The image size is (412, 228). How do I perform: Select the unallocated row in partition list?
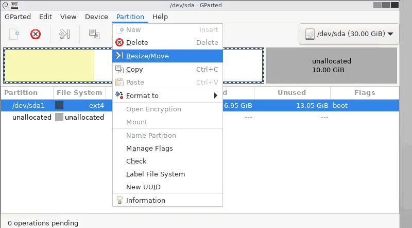click(x=200, y=117)
